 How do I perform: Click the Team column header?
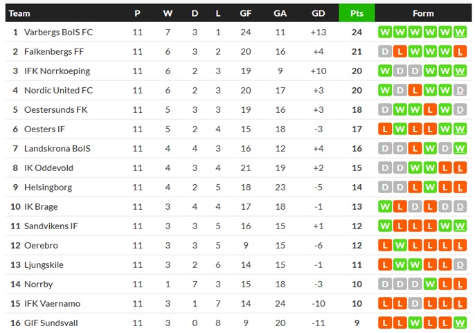[19, 13]
